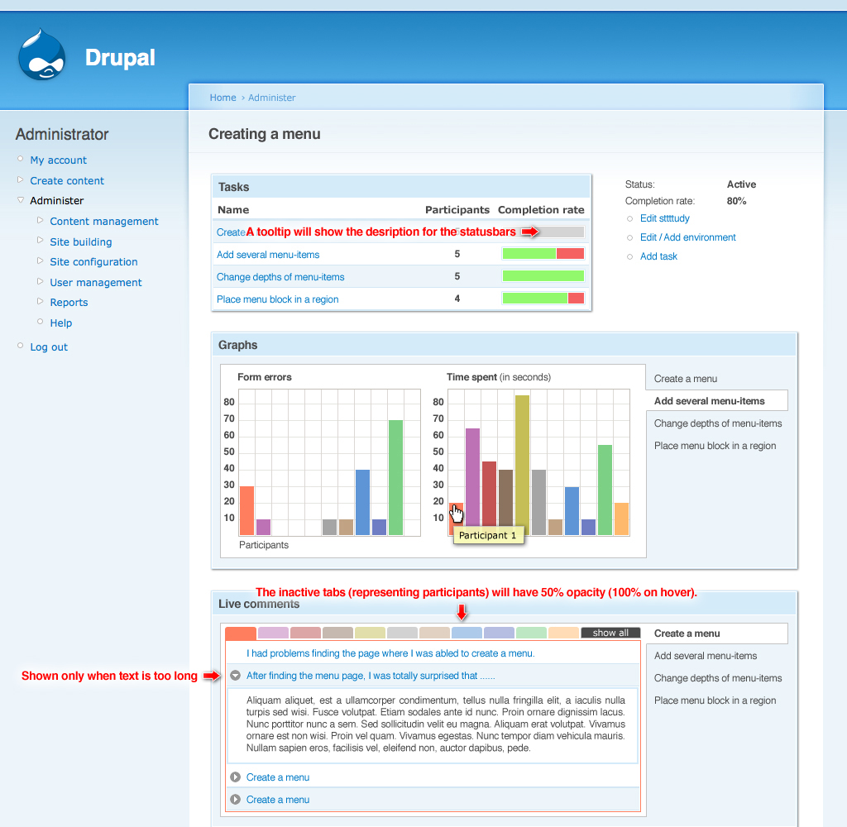Expand the Content management arrow
This screenshot has height=827, width=847.
40,220
